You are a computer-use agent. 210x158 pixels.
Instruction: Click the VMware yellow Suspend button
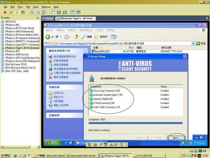click(x=11, y=12)
